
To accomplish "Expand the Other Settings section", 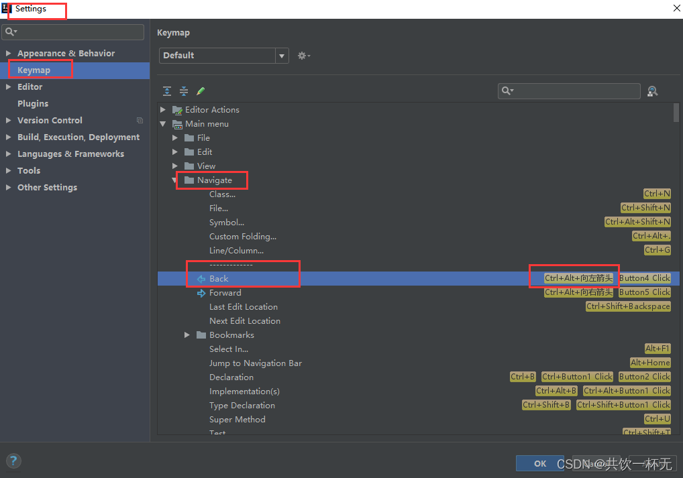I will coord(8,187).
